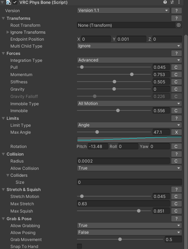This screenshot has width=188, height=249.
Task: Click the Colliders Size field
Action: coord(129,182)
